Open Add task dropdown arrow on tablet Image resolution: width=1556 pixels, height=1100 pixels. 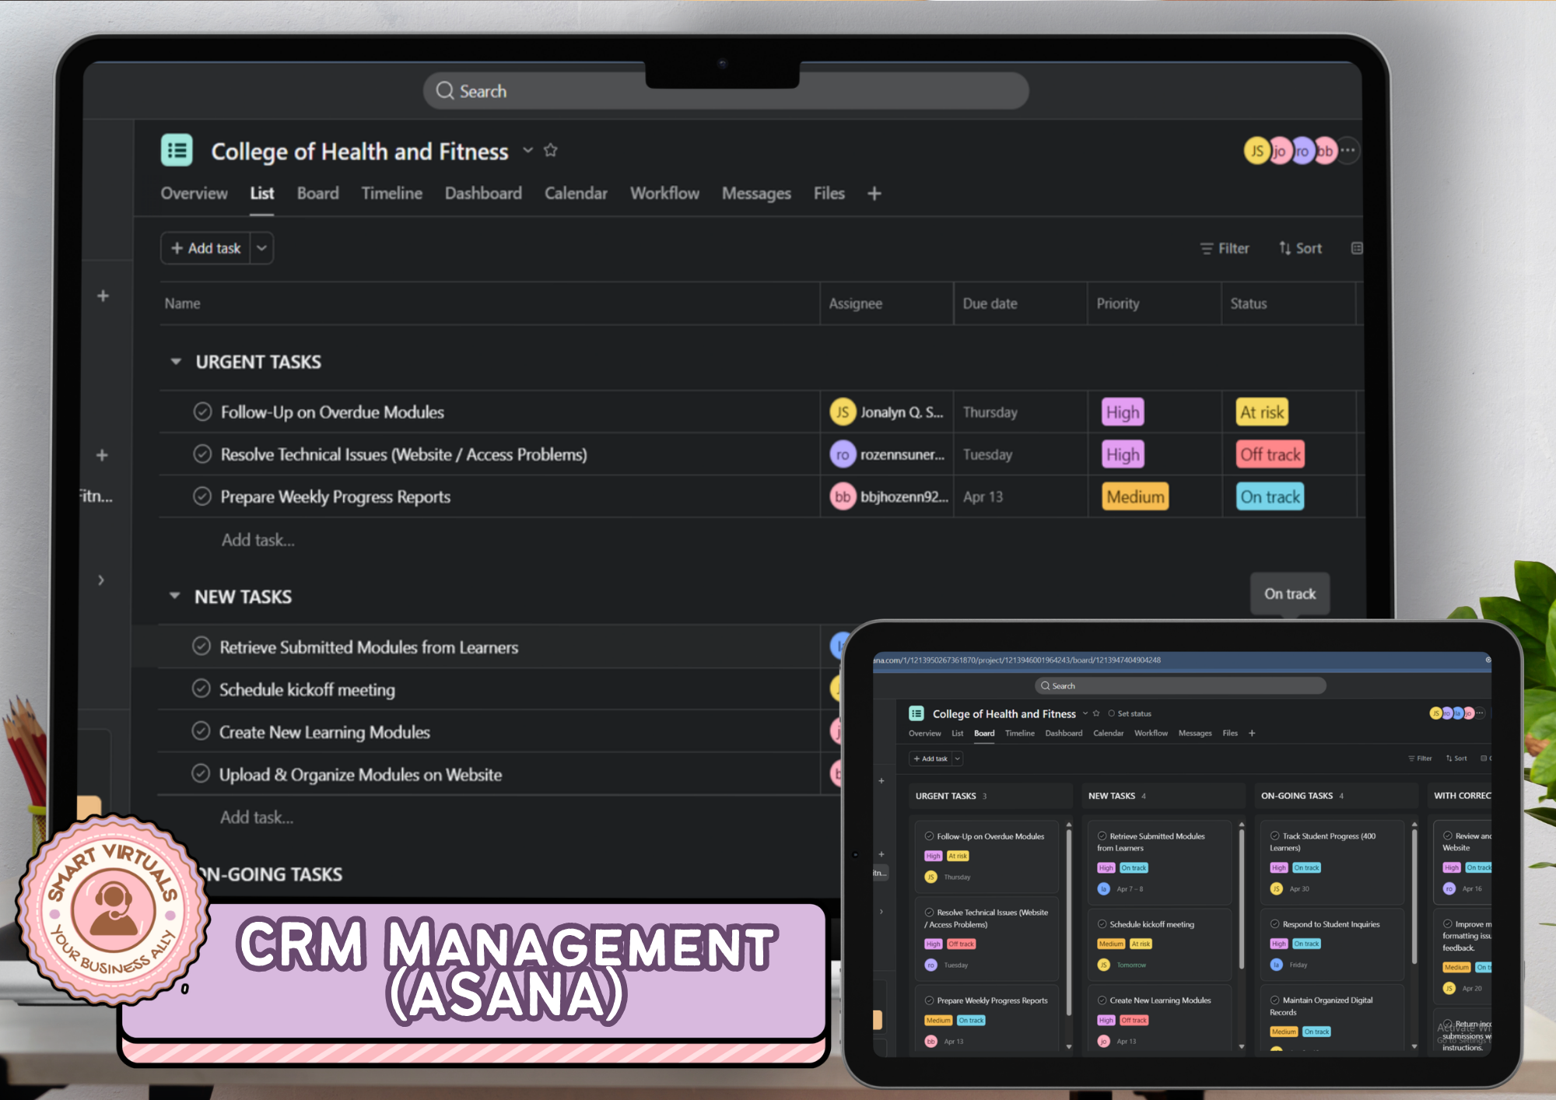click(x=958, y=758)
